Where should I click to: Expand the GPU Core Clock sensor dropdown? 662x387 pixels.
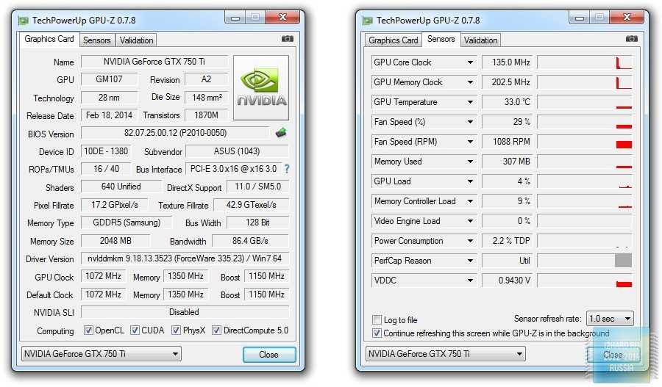tap(470, 62)
